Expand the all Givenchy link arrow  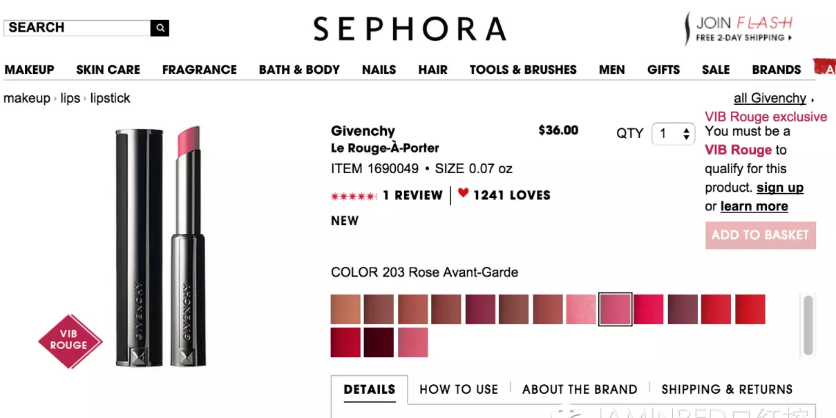point(813,99)
